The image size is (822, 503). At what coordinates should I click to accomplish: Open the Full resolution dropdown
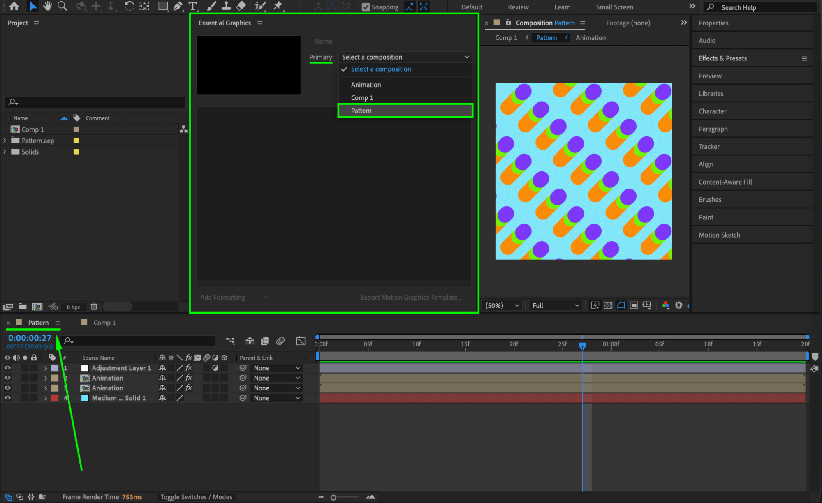coord(555,305)
